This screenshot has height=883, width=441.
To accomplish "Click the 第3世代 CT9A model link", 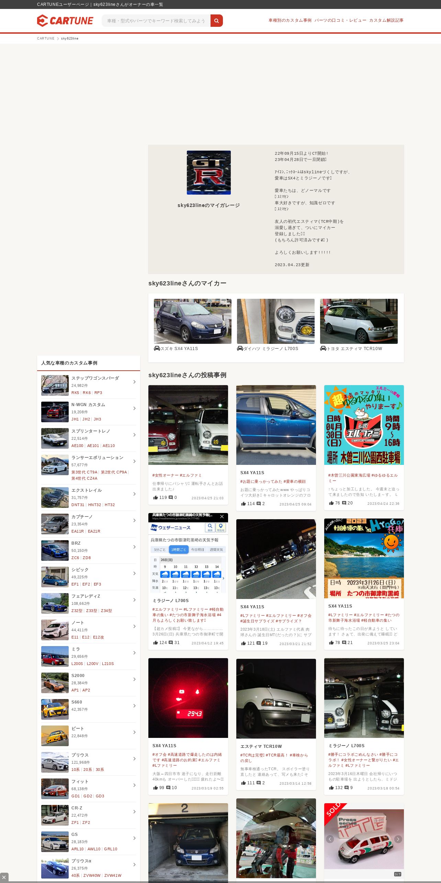I will click(84, 472).
